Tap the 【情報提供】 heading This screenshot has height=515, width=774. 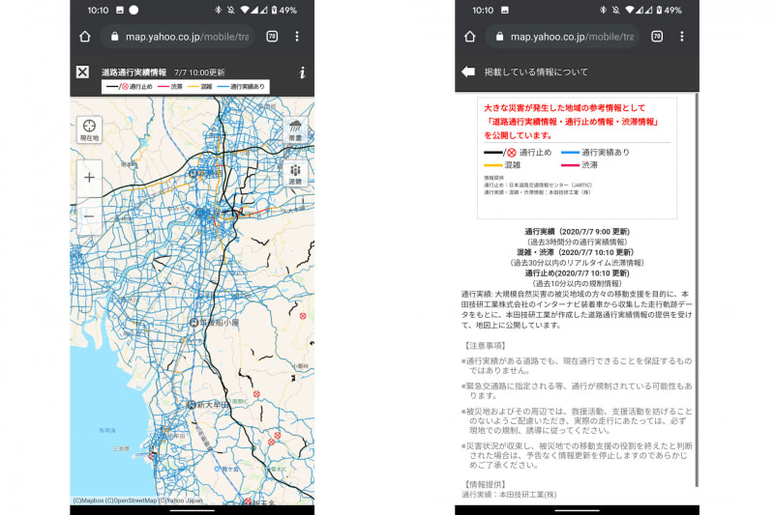point(485,484)
